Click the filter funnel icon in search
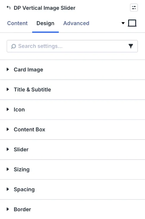Image resolution: width=145 pixels, height=219 pixels. (x=131, y=46)
